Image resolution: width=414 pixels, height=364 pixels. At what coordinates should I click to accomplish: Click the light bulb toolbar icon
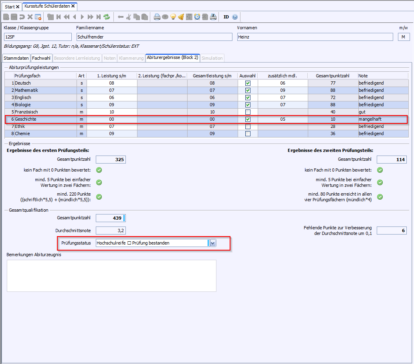coord(173,17)
